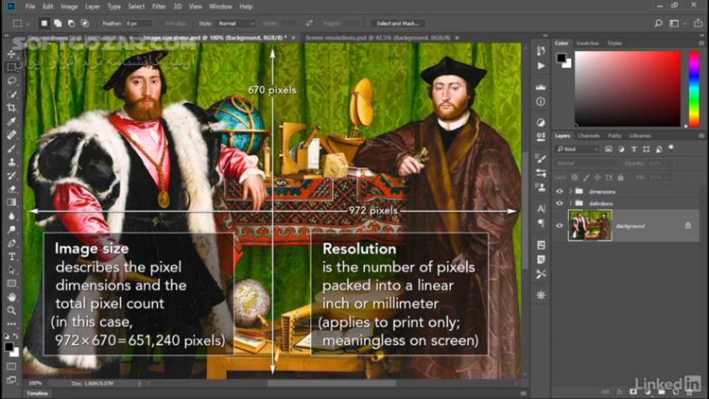Switch to the Channels tab
The image size is (709, 399).
(588, 136)
